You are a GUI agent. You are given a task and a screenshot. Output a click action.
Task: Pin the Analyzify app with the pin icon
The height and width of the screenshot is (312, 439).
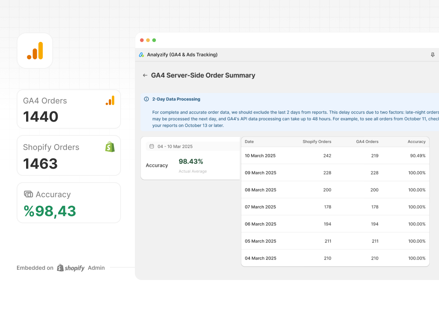(x=433, y=55)
